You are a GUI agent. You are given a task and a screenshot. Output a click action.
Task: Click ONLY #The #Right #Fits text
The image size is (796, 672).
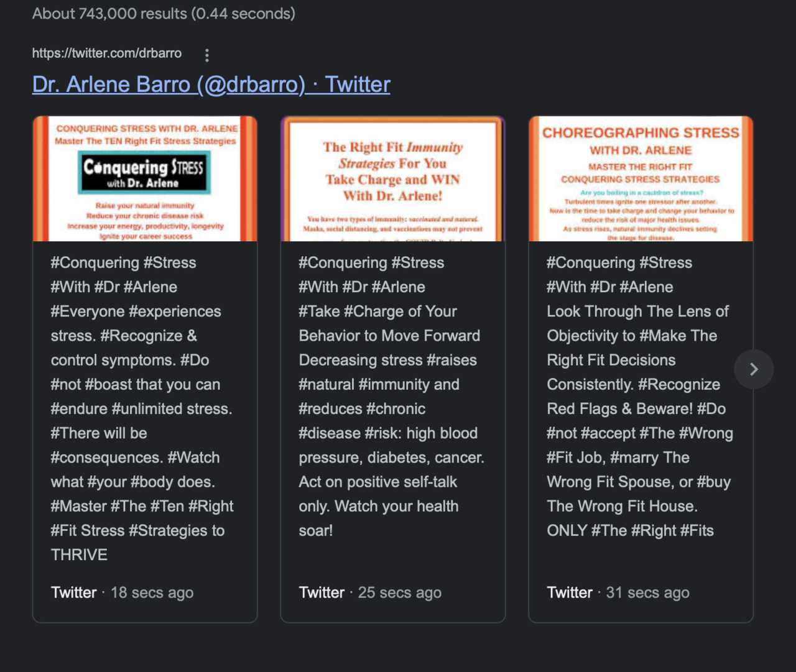(x=630, y=530)
